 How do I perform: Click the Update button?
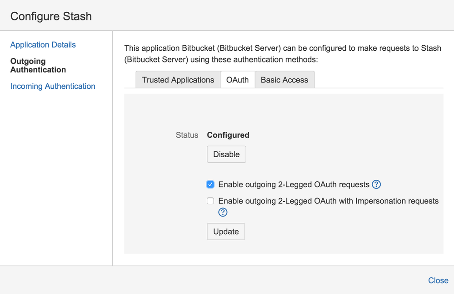click(x=226, y=231)
